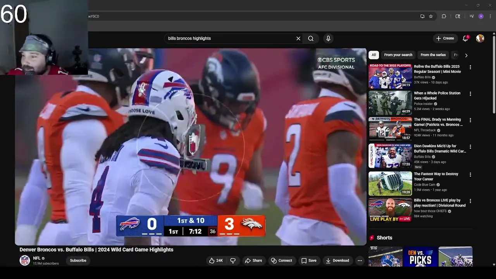Click the how bout those CHIEFS channel name
Viewport: 496px width, 279px height.
[x=430, y=211]
